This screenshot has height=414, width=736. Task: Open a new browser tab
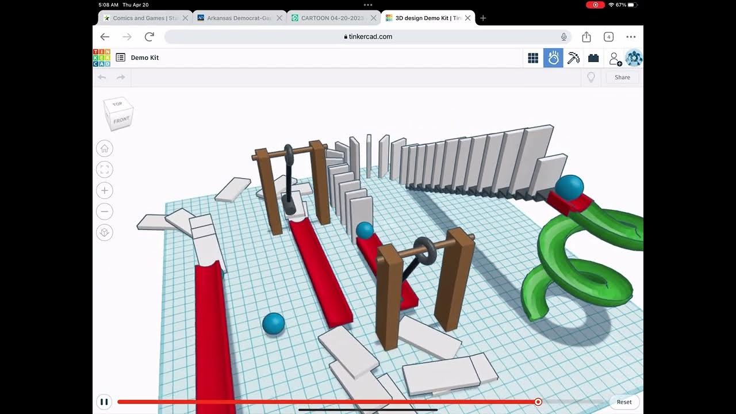(x=483, y=18)
